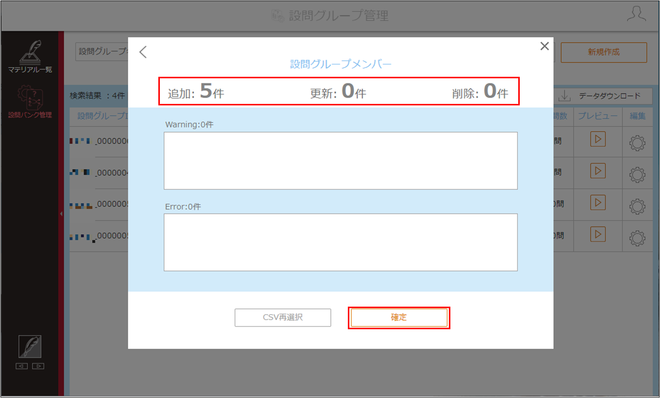Image resolution: width=660 pixels, height=398 pixels.
Task: Collapse the sidebar with the small arrow handle
Action: coord(61,214)
